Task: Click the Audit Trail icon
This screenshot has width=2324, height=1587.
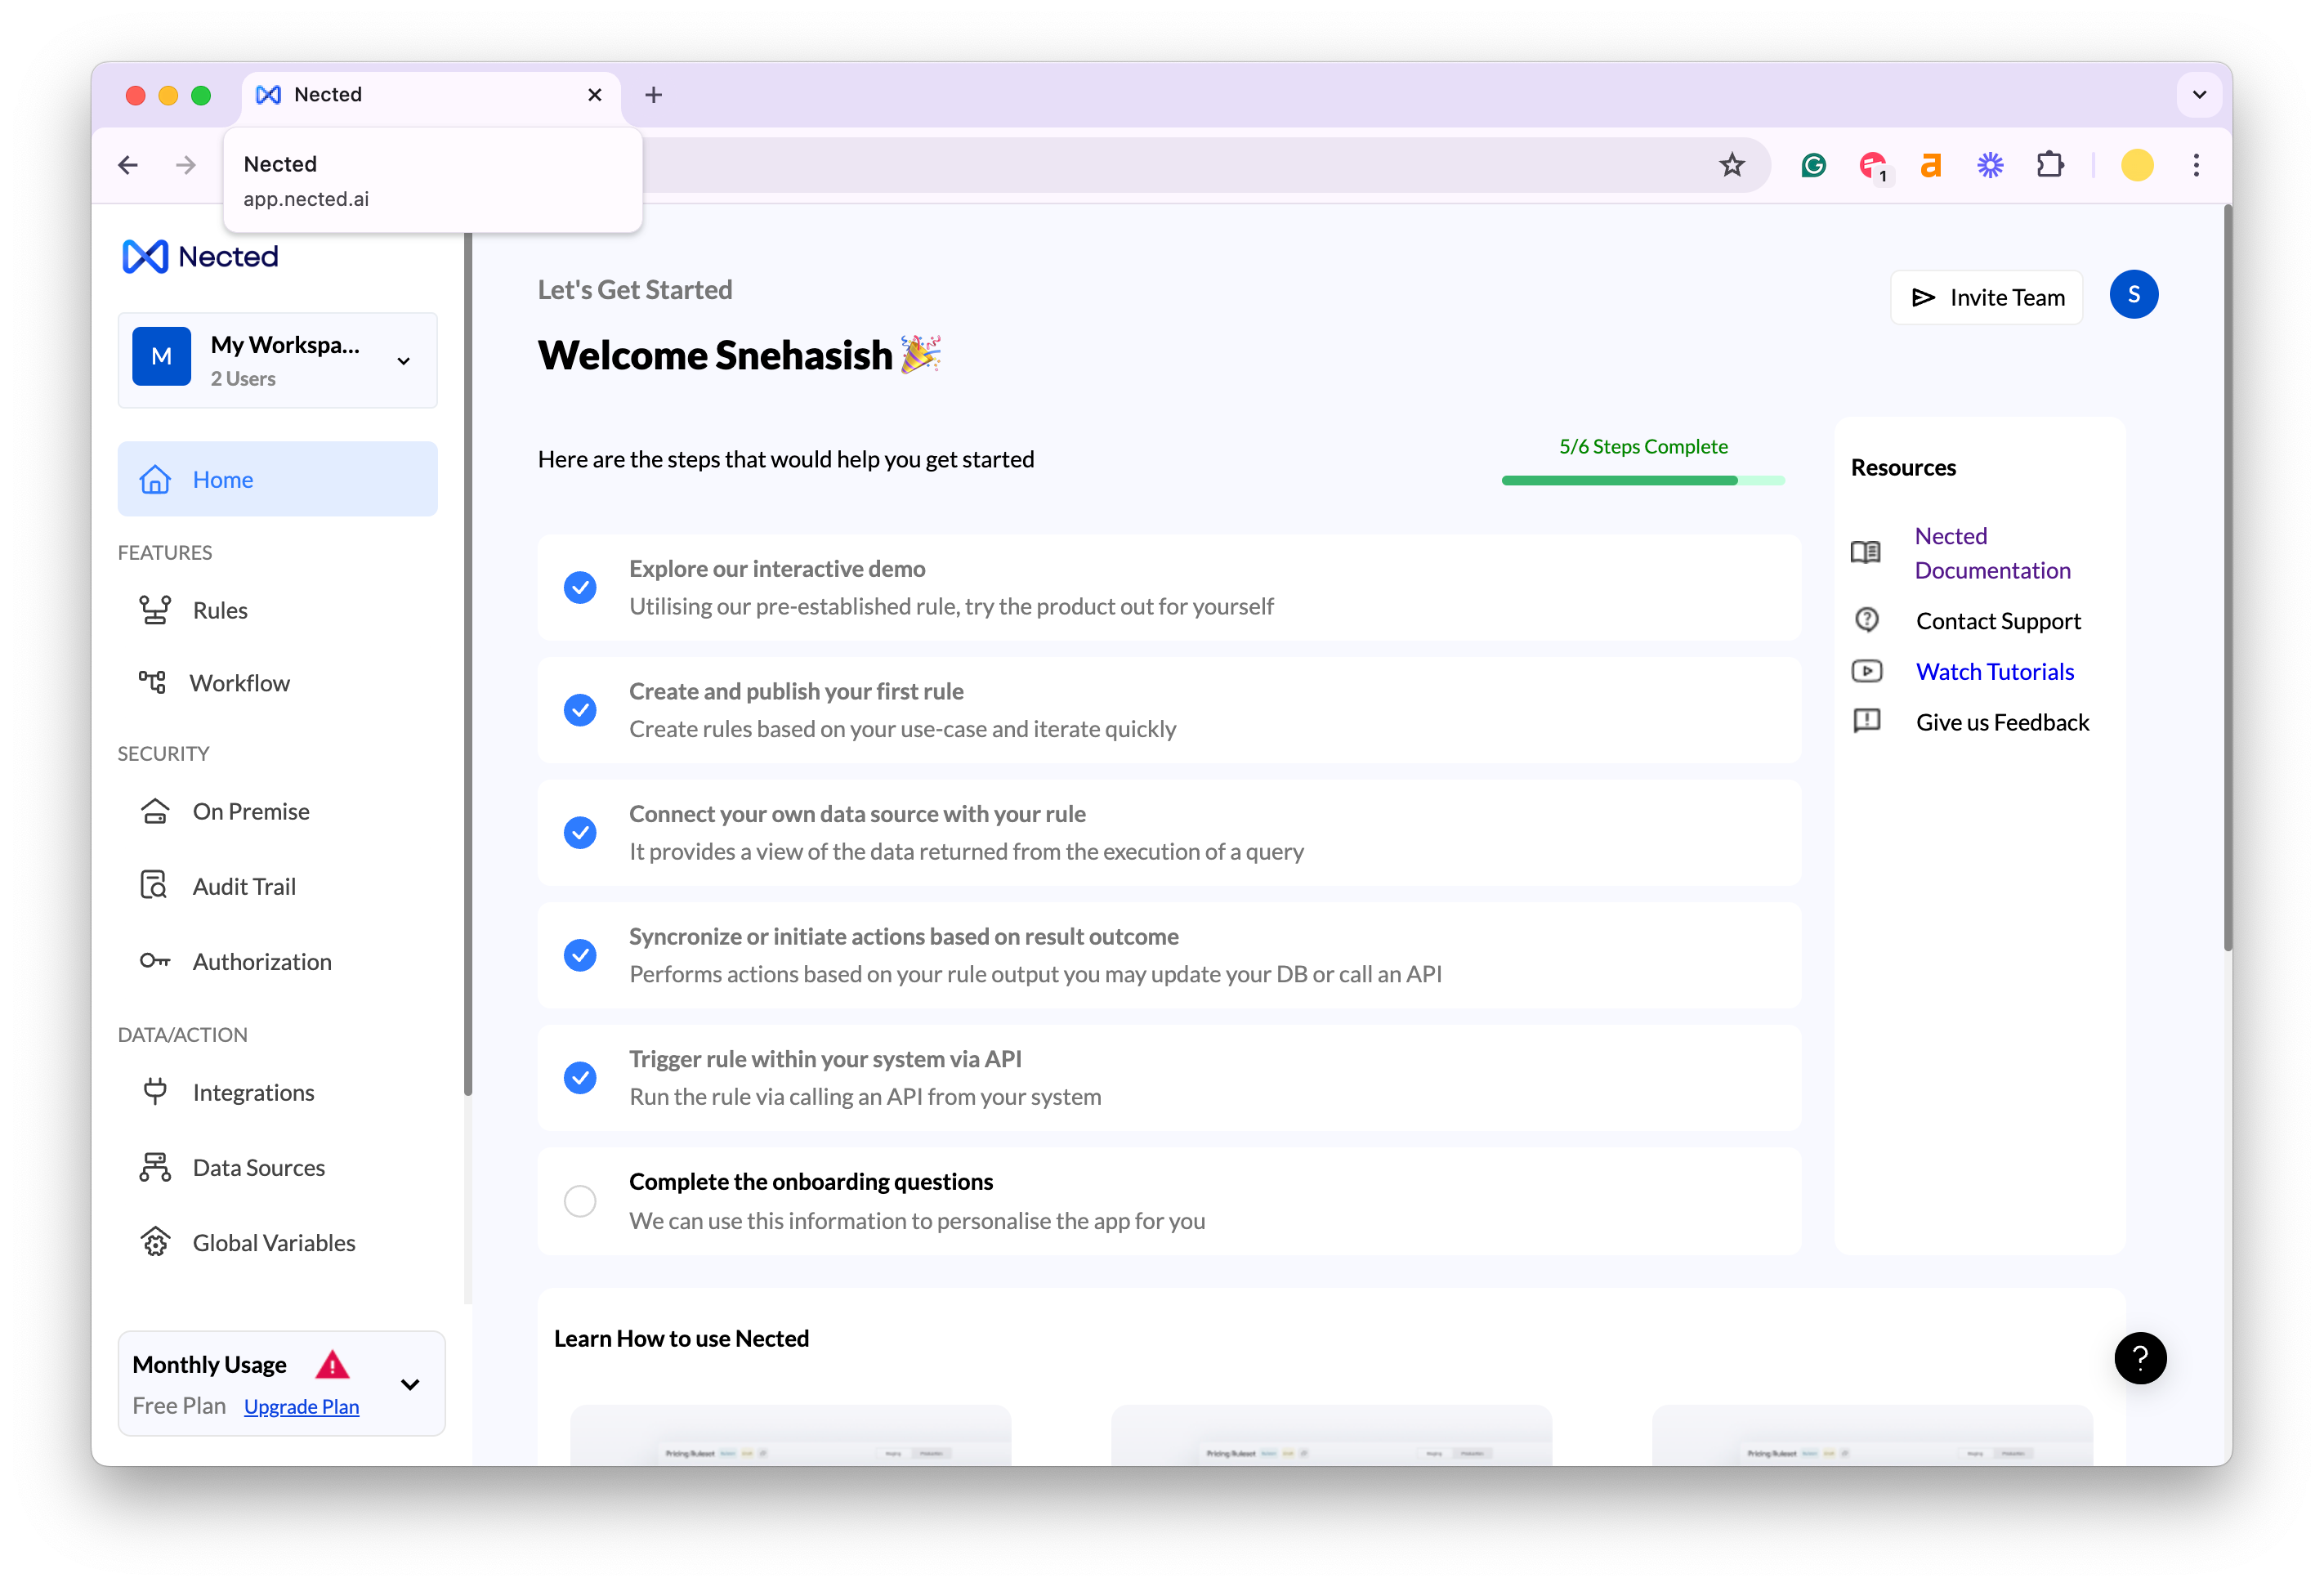Action: 154,886
